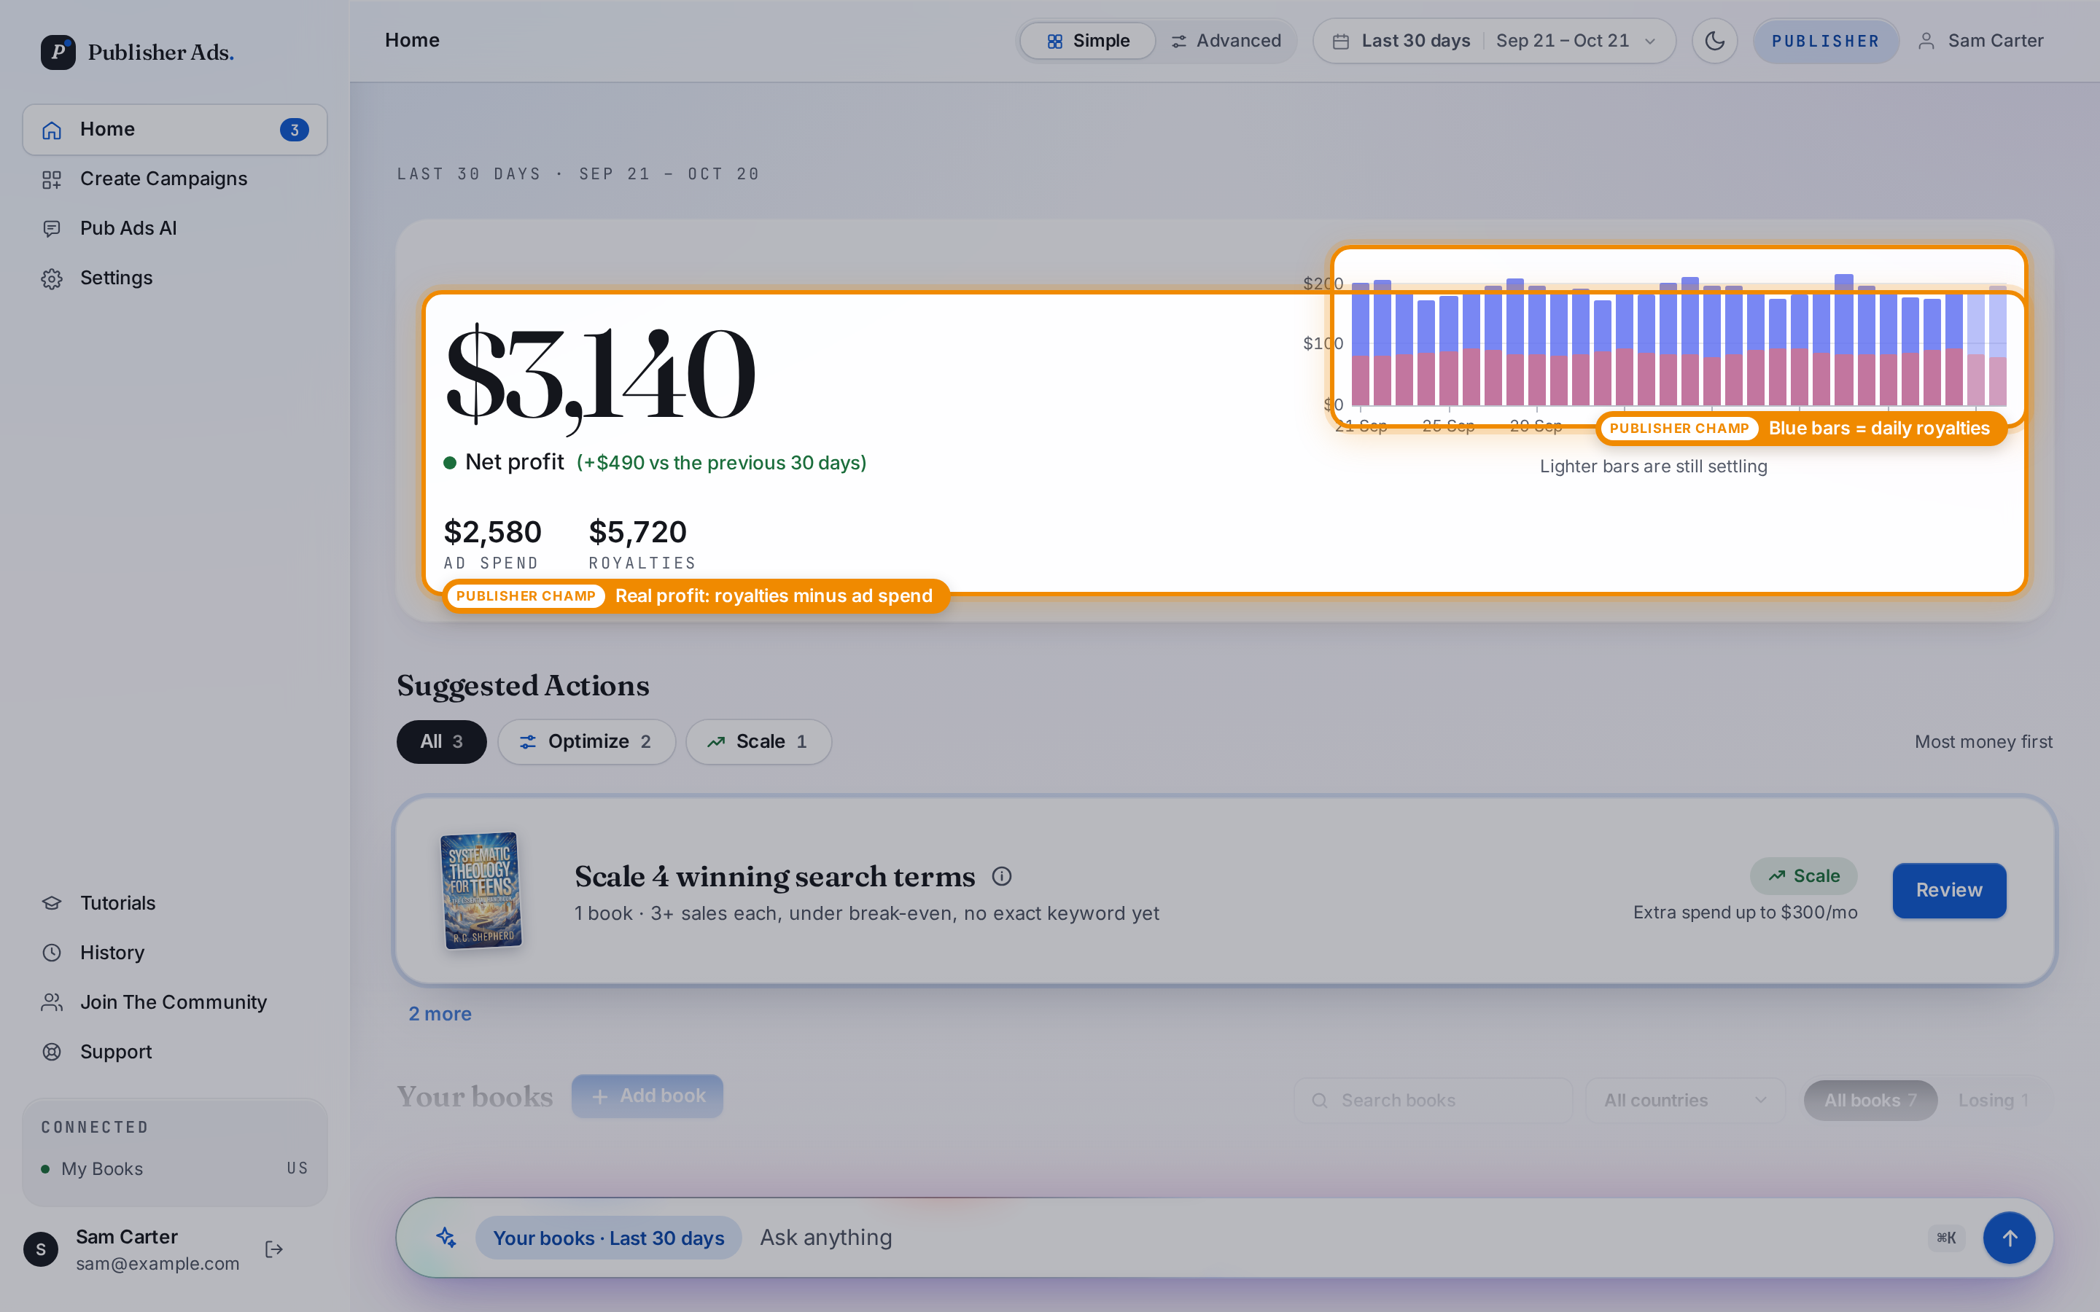This screenshot has height=1312, width=2100.
Task: Open the Last 30 days date range dropdown
Action: 1494,41
